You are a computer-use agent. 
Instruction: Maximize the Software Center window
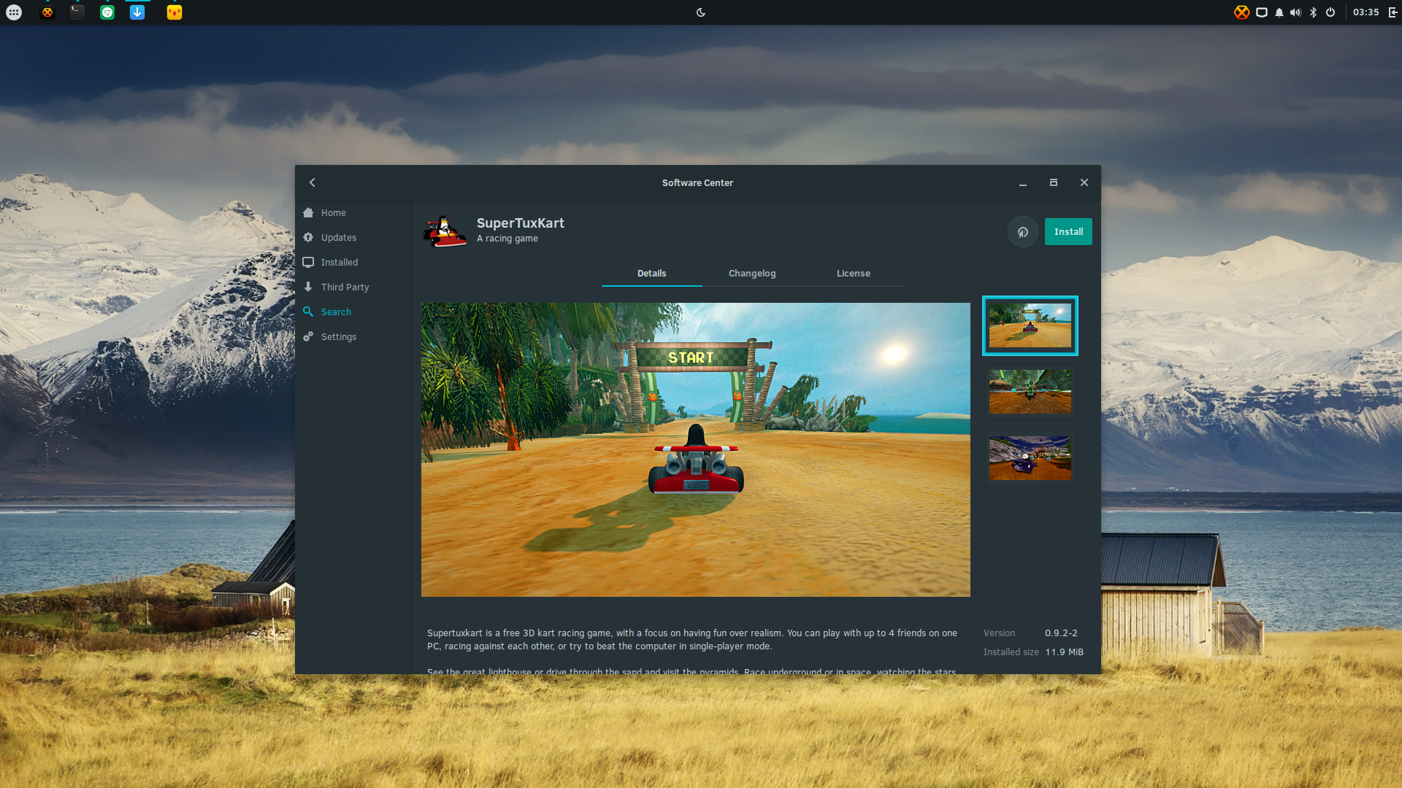coord(1054,182)
